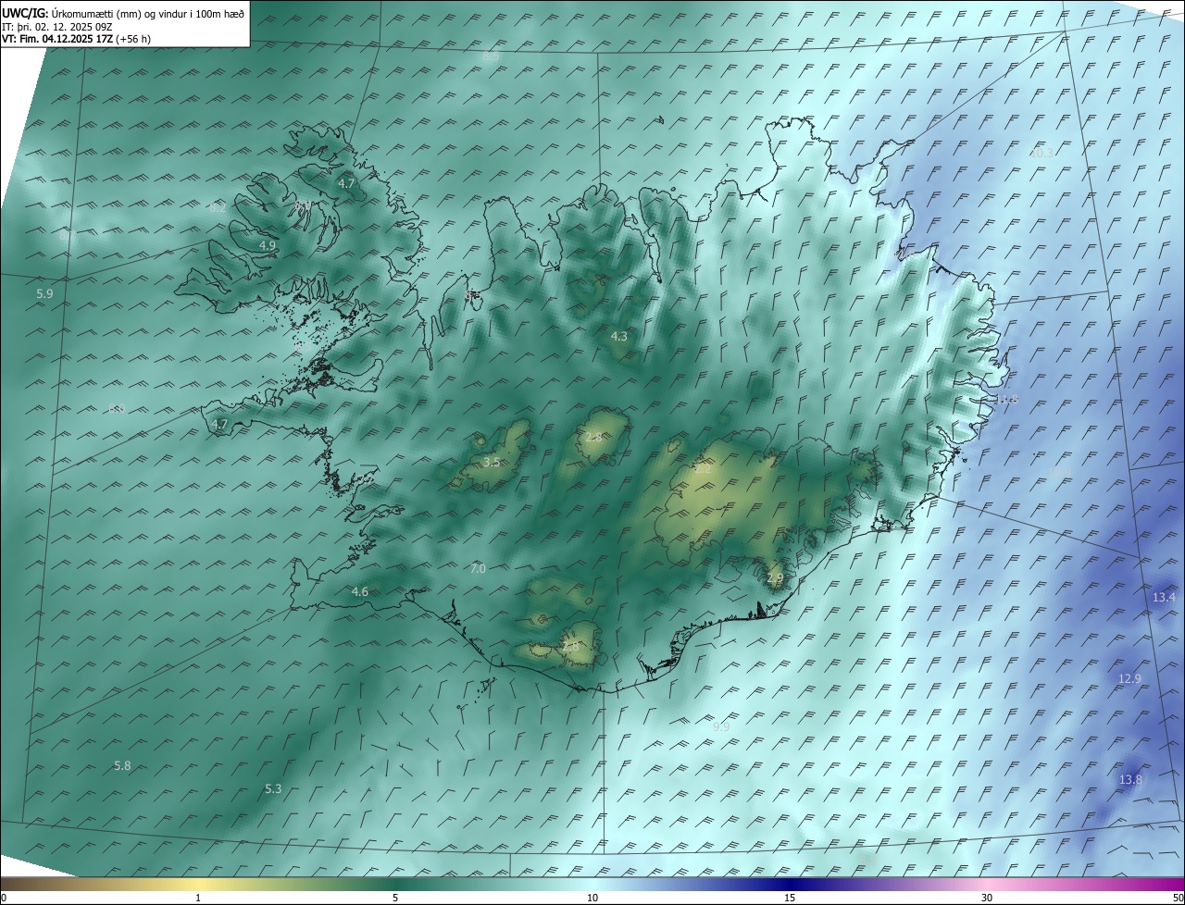Image resolution: width=1185 pixels, height=905 pixels.
Task: Select the 'IT: þri. 02. 12. 2025 09Z' line
Action: (x=57, y=26)
